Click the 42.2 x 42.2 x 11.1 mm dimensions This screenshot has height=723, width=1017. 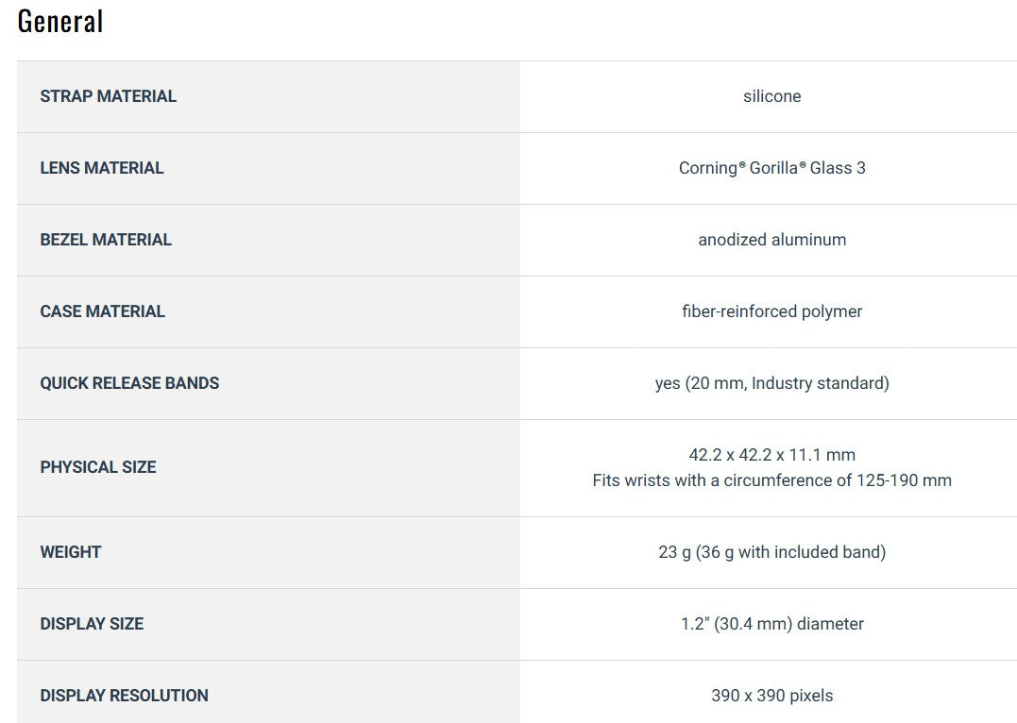pos(771,455)
